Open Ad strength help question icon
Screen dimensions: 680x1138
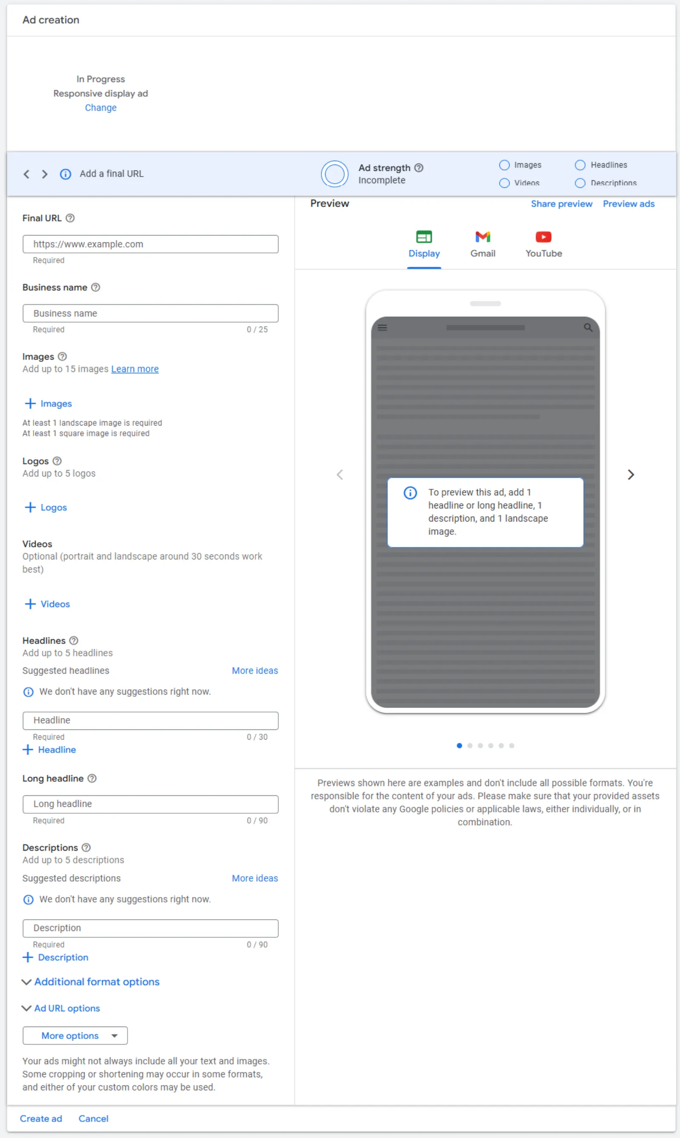pyautogui.click(x=419, y=168)
